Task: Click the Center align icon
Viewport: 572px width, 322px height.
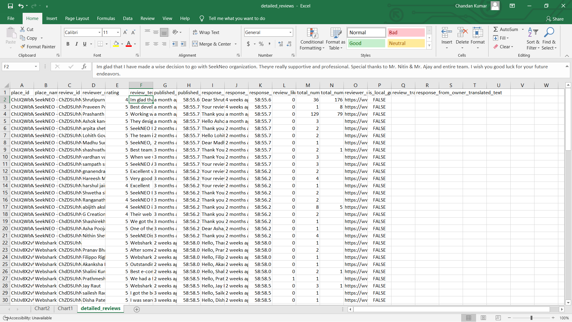Action: 156,44
